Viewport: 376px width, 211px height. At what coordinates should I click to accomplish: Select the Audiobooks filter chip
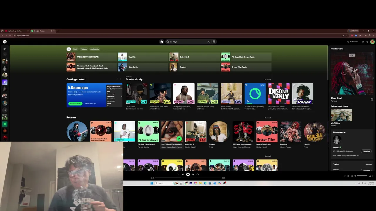click(95, 49)
